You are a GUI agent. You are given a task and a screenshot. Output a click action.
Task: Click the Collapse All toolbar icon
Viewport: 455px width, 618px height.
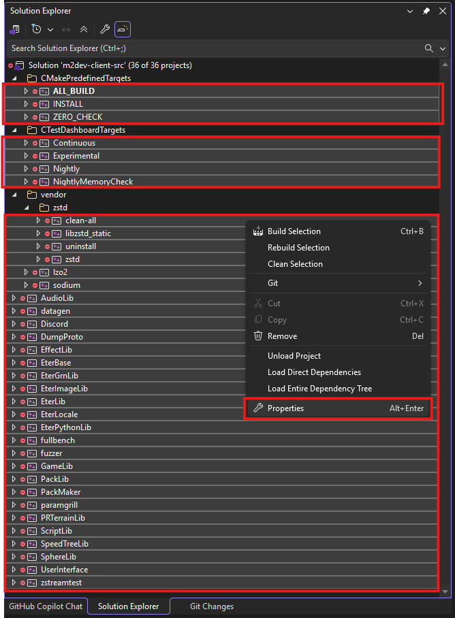tap(84, 29)
